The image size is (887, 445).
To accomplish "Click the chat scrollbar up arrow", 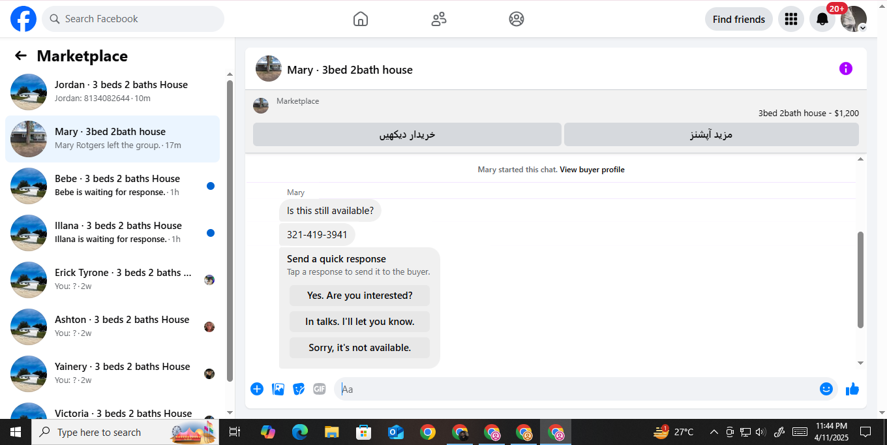I will coord(860,159).
